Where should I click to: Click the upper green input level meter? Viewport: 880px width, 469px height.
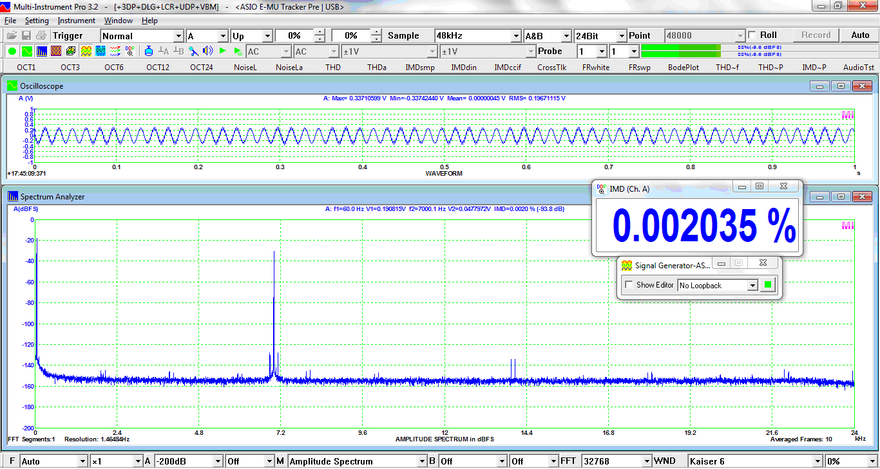coord(681,48)
